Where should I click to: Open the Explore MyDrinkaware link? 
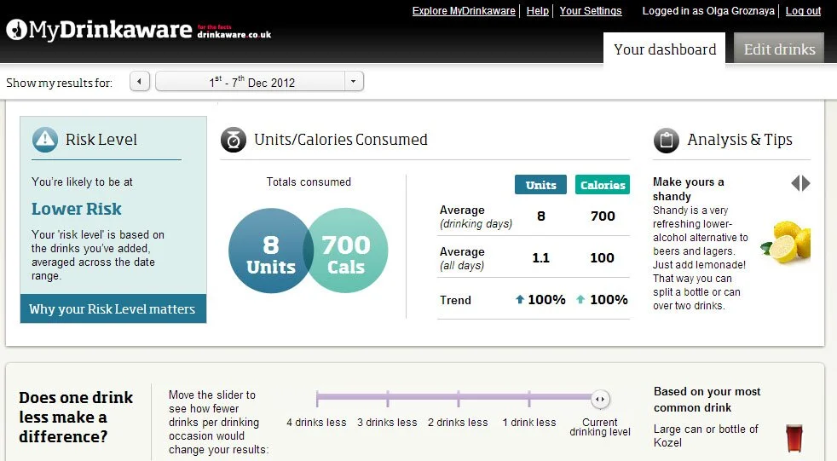[464, 11]
